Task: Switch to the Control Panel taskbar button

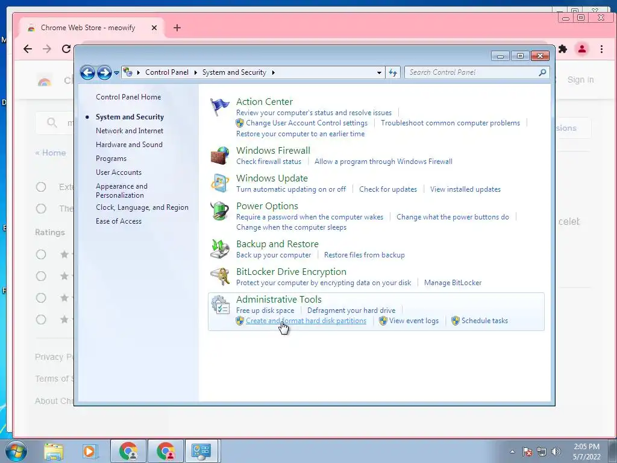Action: pyautogui.click(x=201, y=451)
